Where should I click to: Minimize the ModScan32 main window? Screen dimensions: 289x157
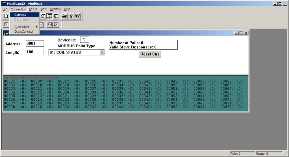coord(275,3)
